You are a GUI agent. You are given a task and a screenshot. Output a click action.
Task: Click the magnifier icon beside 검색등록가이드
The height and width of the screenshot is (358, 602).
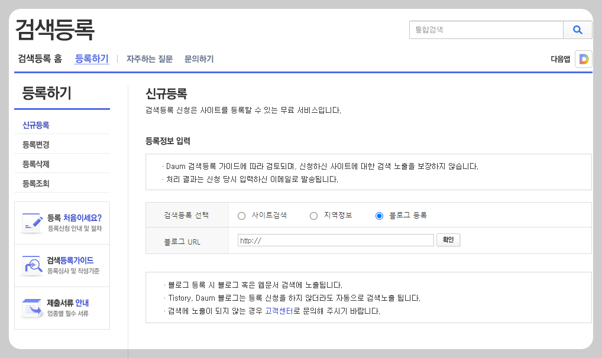tap(33, 265)
